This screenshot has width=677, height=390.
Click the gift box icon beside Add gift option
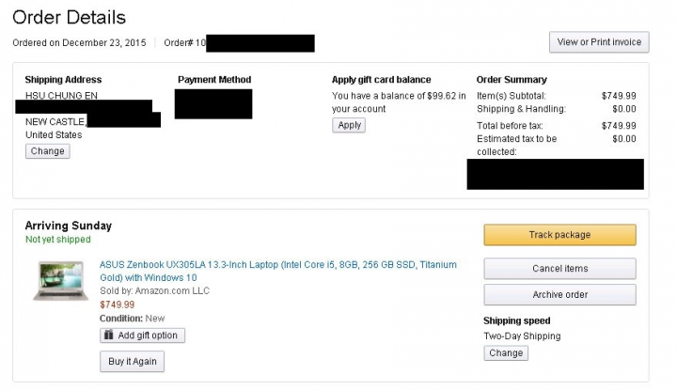click(x=109, y=335)
